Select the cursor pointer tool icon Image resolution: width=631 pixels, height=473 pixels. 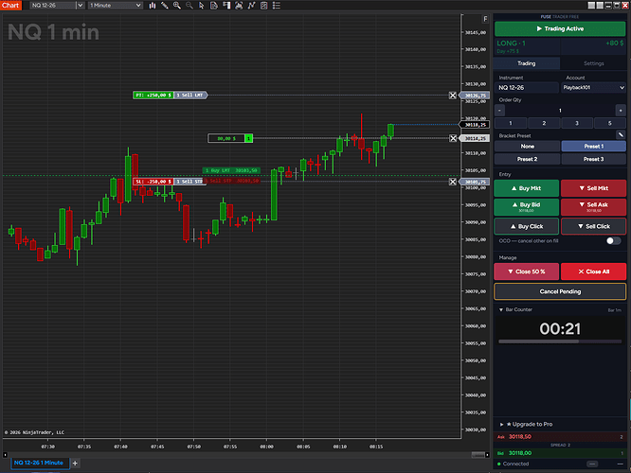(202, 6)
